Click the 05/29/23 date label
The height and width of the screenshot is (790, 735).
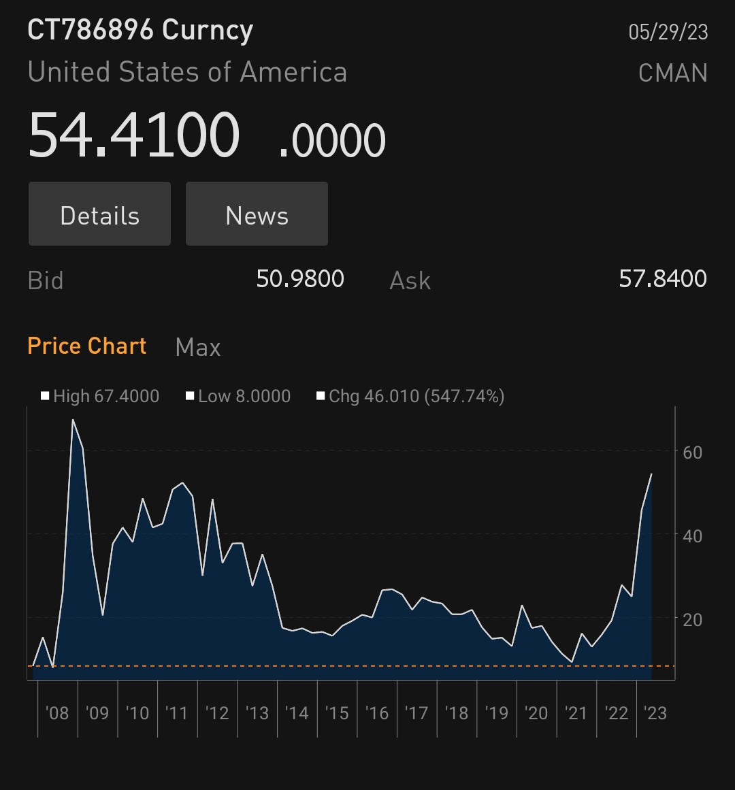point(668,32)
